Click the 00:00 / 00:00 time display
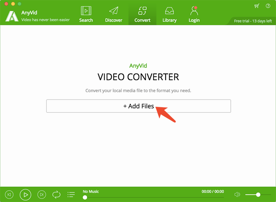The height and width of the screenshot is (202, 276). [x=213, y=191]
